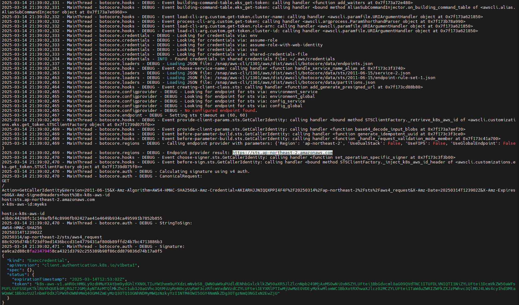The image size is (519, 305).
Task: Click the "ExecCredential" JSON value
Action: [47, 260]
